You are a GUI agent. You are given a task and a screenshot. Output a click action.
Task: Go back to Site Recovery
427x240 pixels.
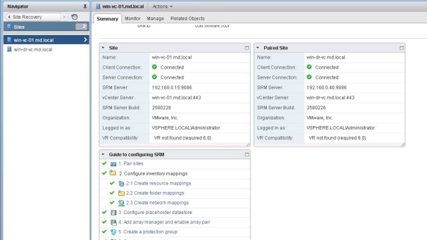(x=33, y=17)
